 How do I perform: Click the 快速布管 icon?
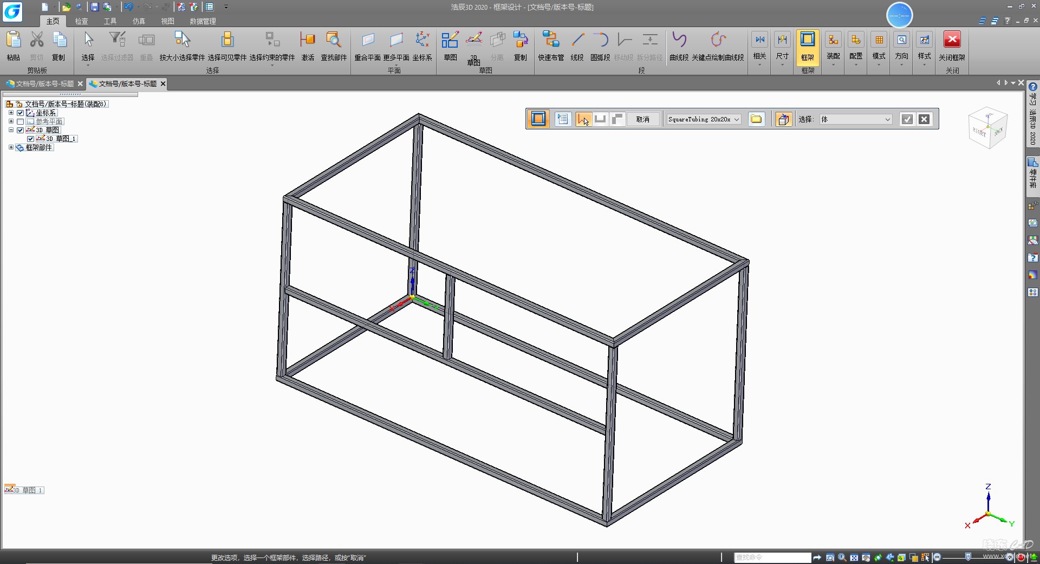(551, 40)
